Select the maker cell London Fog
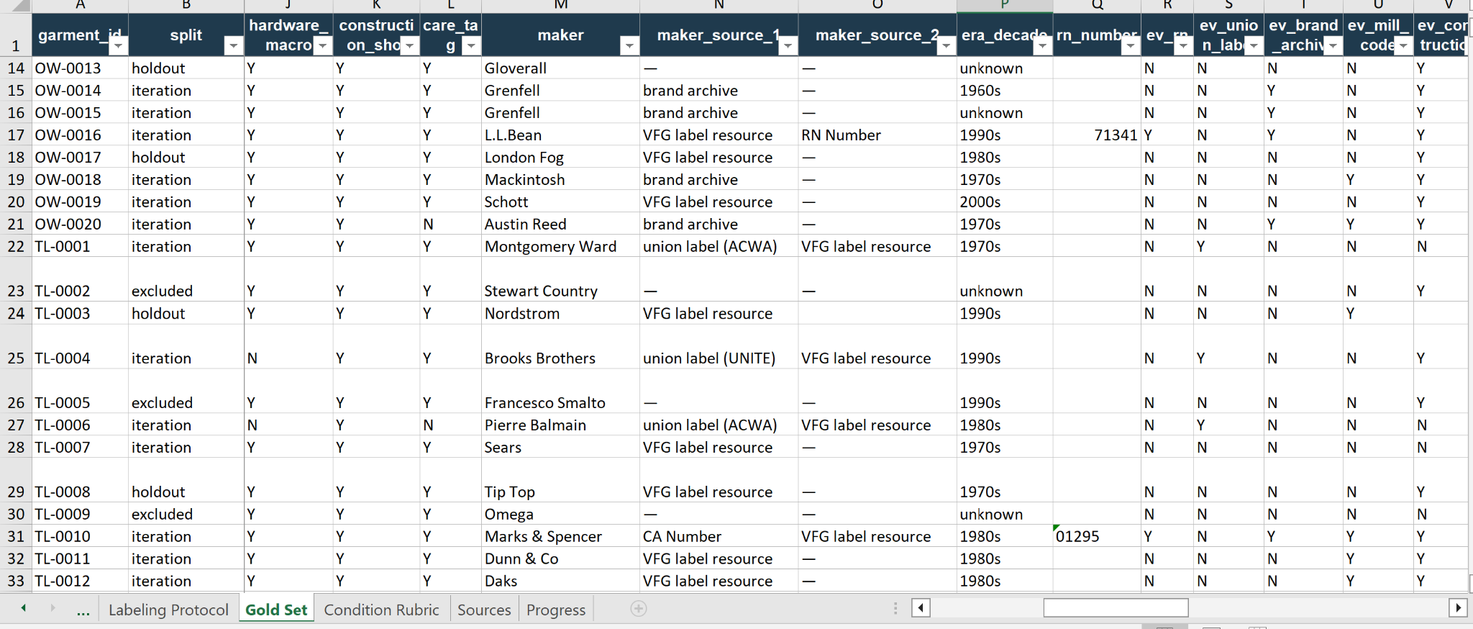Image resolution: width=1473 pixels, height=629 pixels. (560, 157)
